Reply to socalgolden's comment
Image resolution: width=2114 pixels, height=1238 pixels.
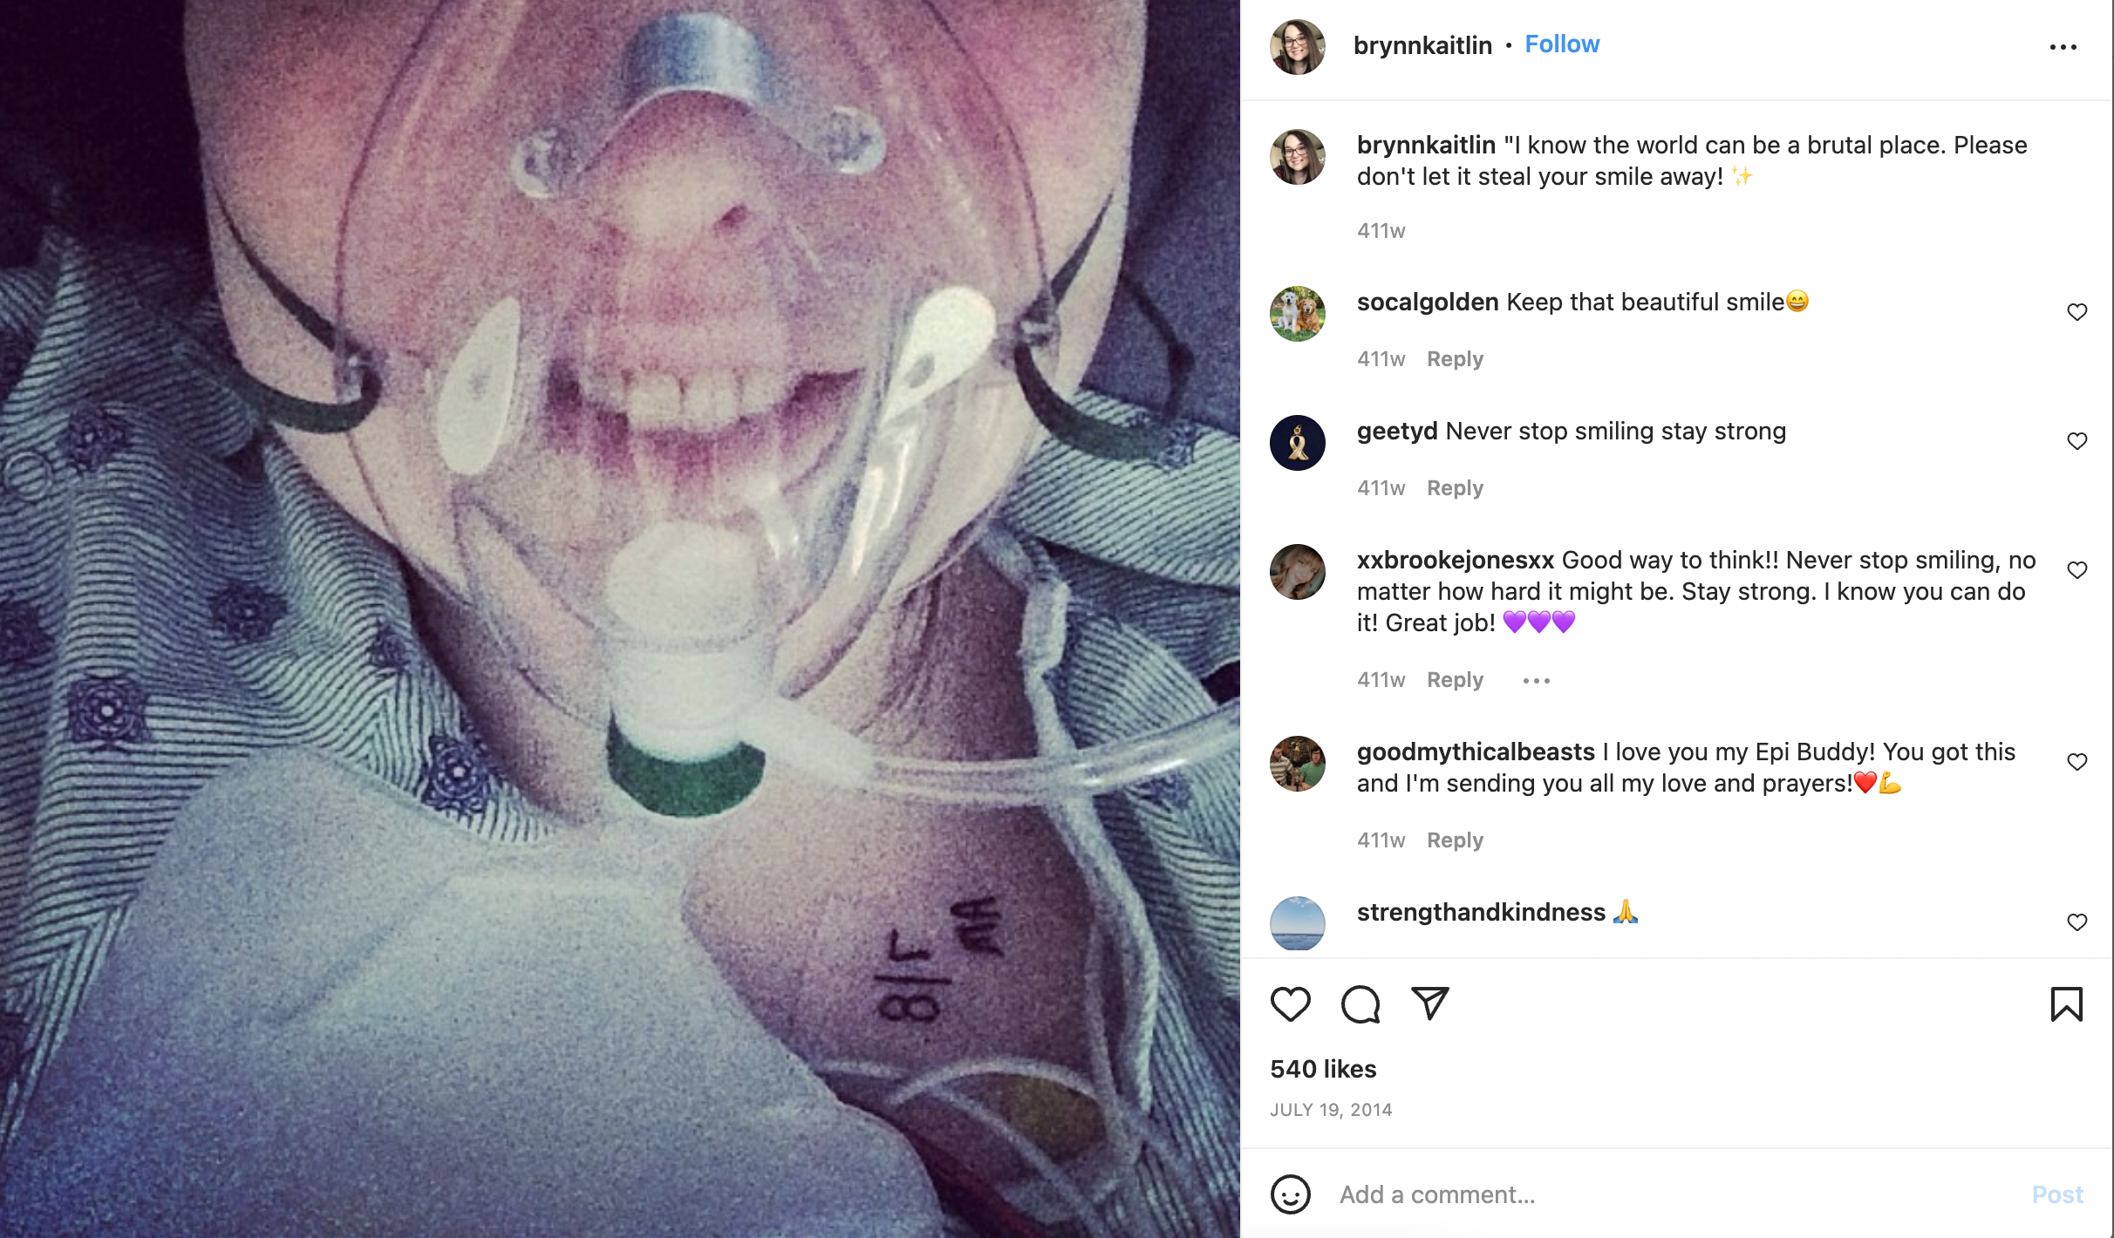(1455, 359)
